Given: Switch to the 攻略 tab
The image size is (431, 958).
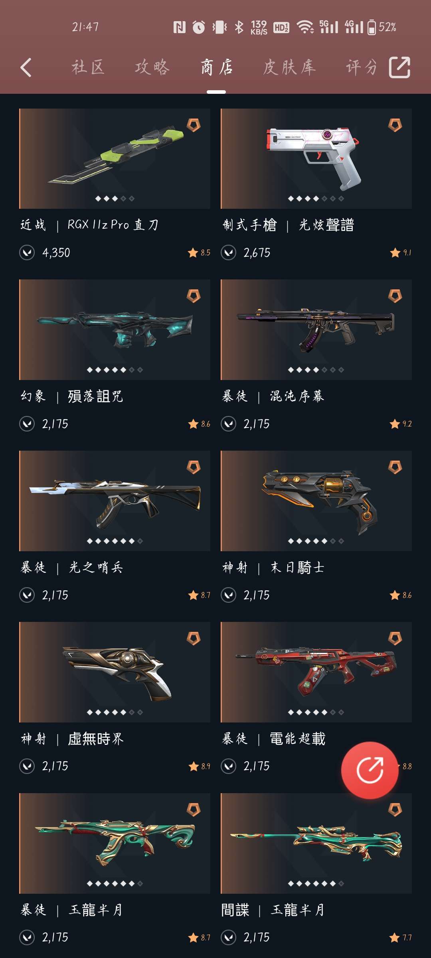Looking at the screenshot, I should [x=152, y=67].
